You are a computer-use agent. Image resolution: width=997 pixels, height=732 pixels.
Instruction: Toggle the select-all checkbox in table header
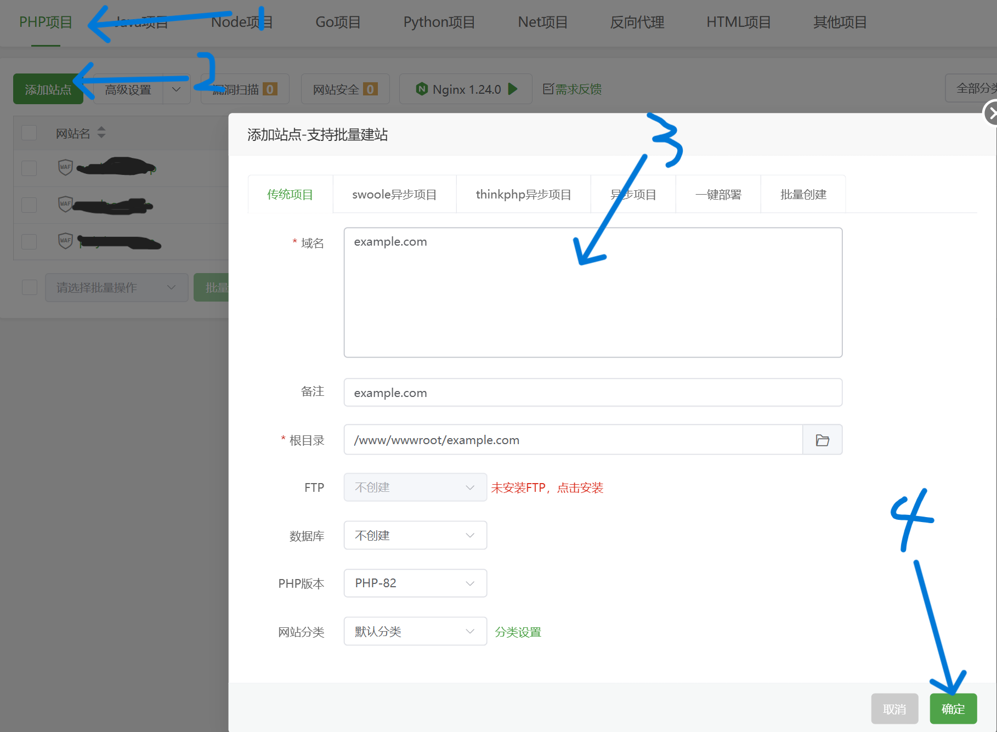[29, 133]
